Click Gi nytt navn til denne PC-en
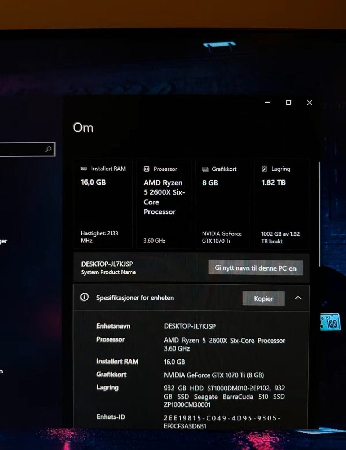 click(256, 268)
